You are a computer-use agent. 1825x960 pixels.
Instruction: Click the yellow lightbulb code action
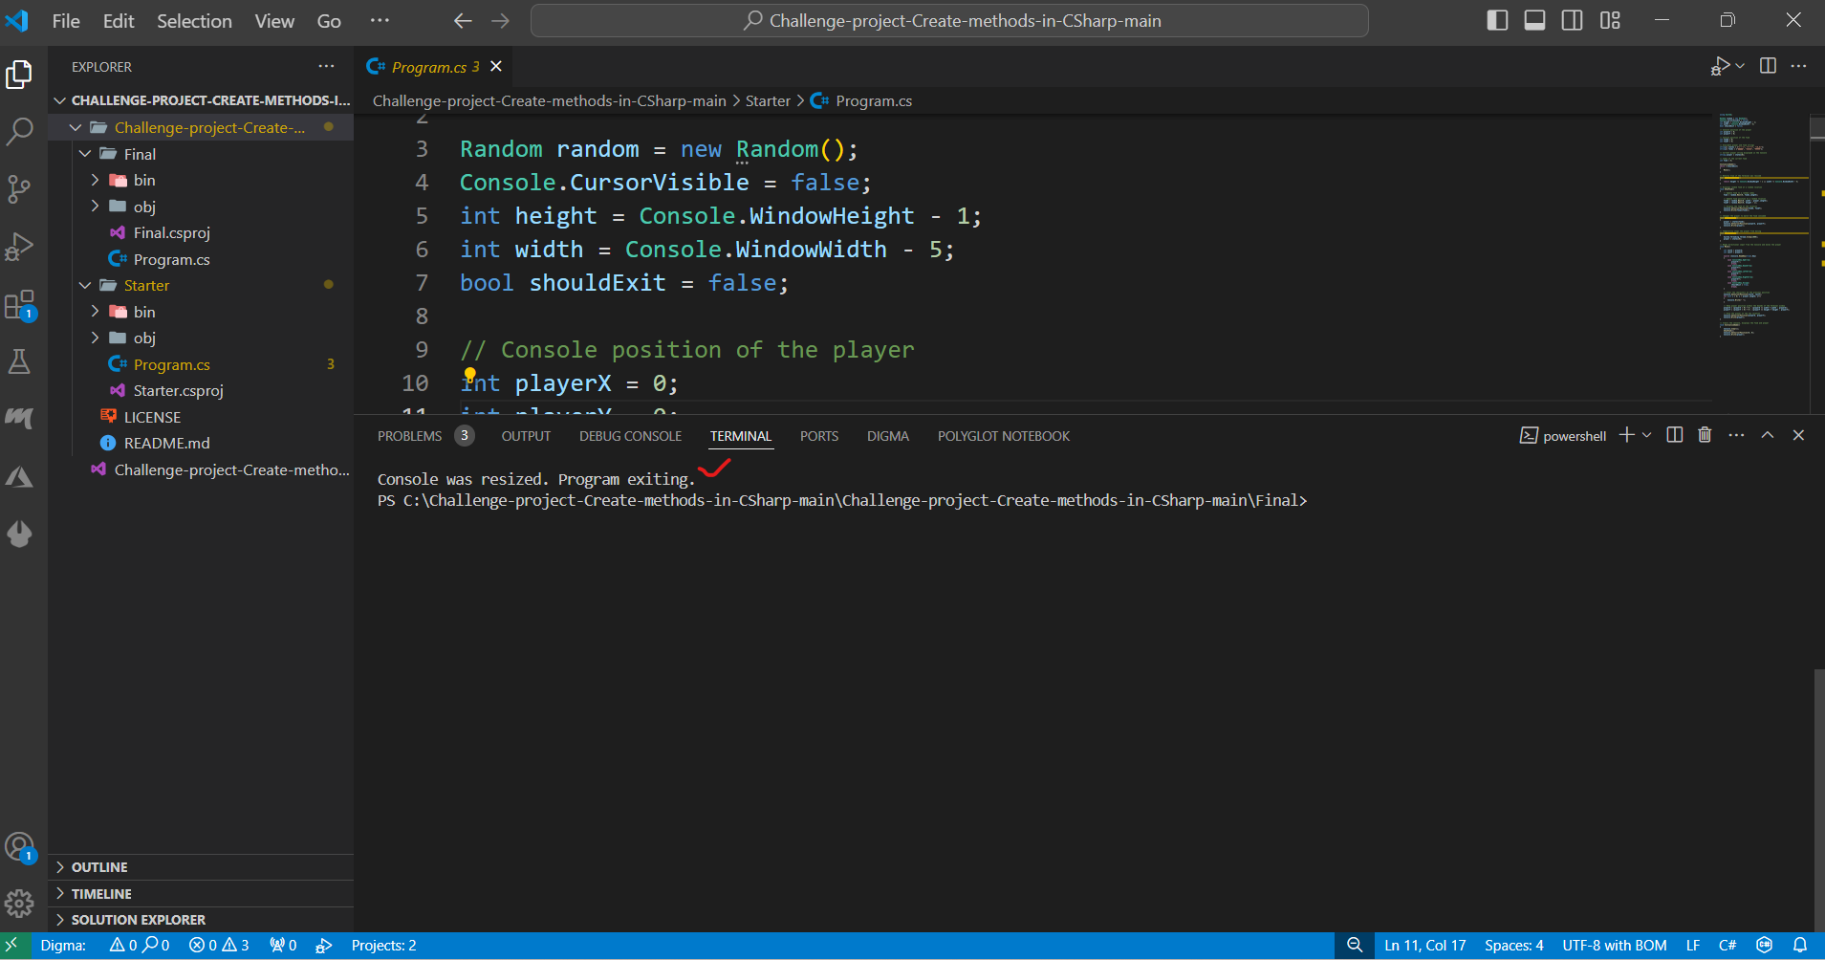(469, 374)
